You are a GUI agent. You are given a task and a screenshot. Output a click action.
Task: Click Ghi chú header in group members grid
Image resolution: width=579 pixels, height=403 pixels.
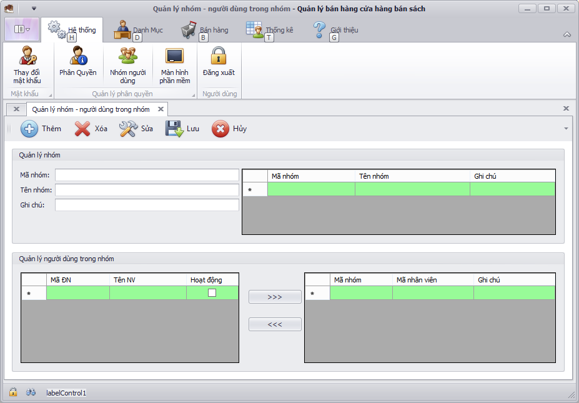click(x=515, y=280)
